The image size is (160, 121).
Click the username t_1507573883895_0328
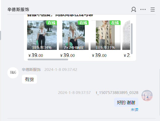coord(117,93)
